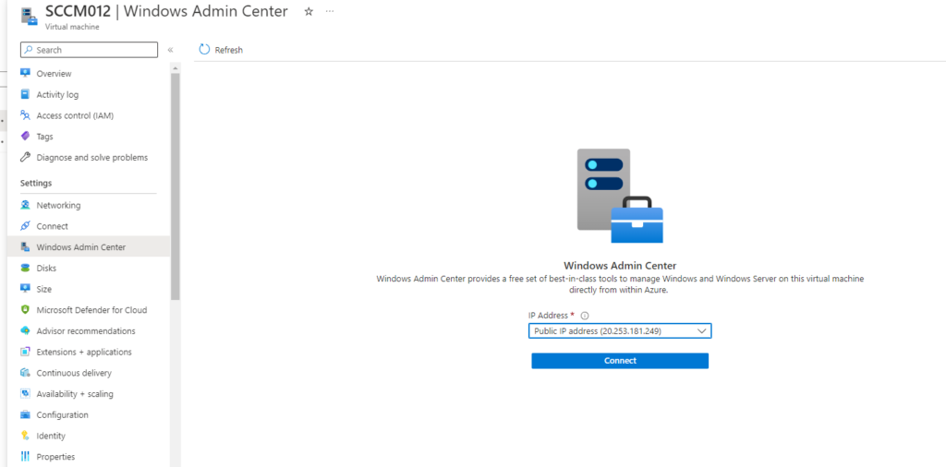Click the Diagnose and solve problems wrench icon
The width and height of the screenshot is (946, 467).
point(25,157)
